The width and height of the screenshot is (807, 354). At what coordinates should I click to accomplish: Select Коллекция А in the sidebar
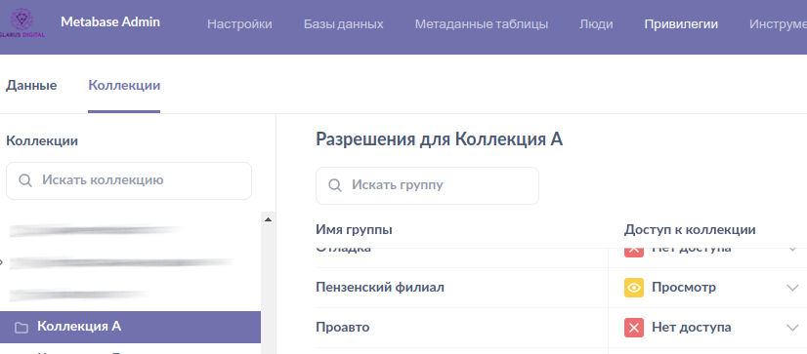130,327
